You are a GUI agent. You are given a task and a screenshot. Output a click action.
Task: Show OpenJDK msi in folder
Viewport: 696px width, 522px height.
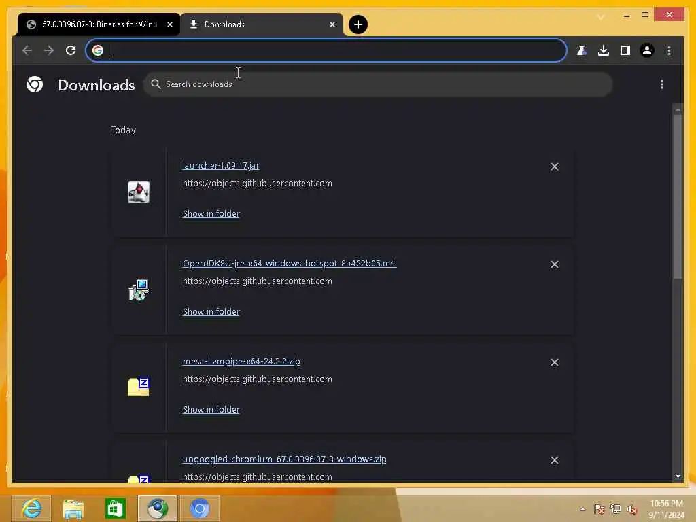click(211, 311)
